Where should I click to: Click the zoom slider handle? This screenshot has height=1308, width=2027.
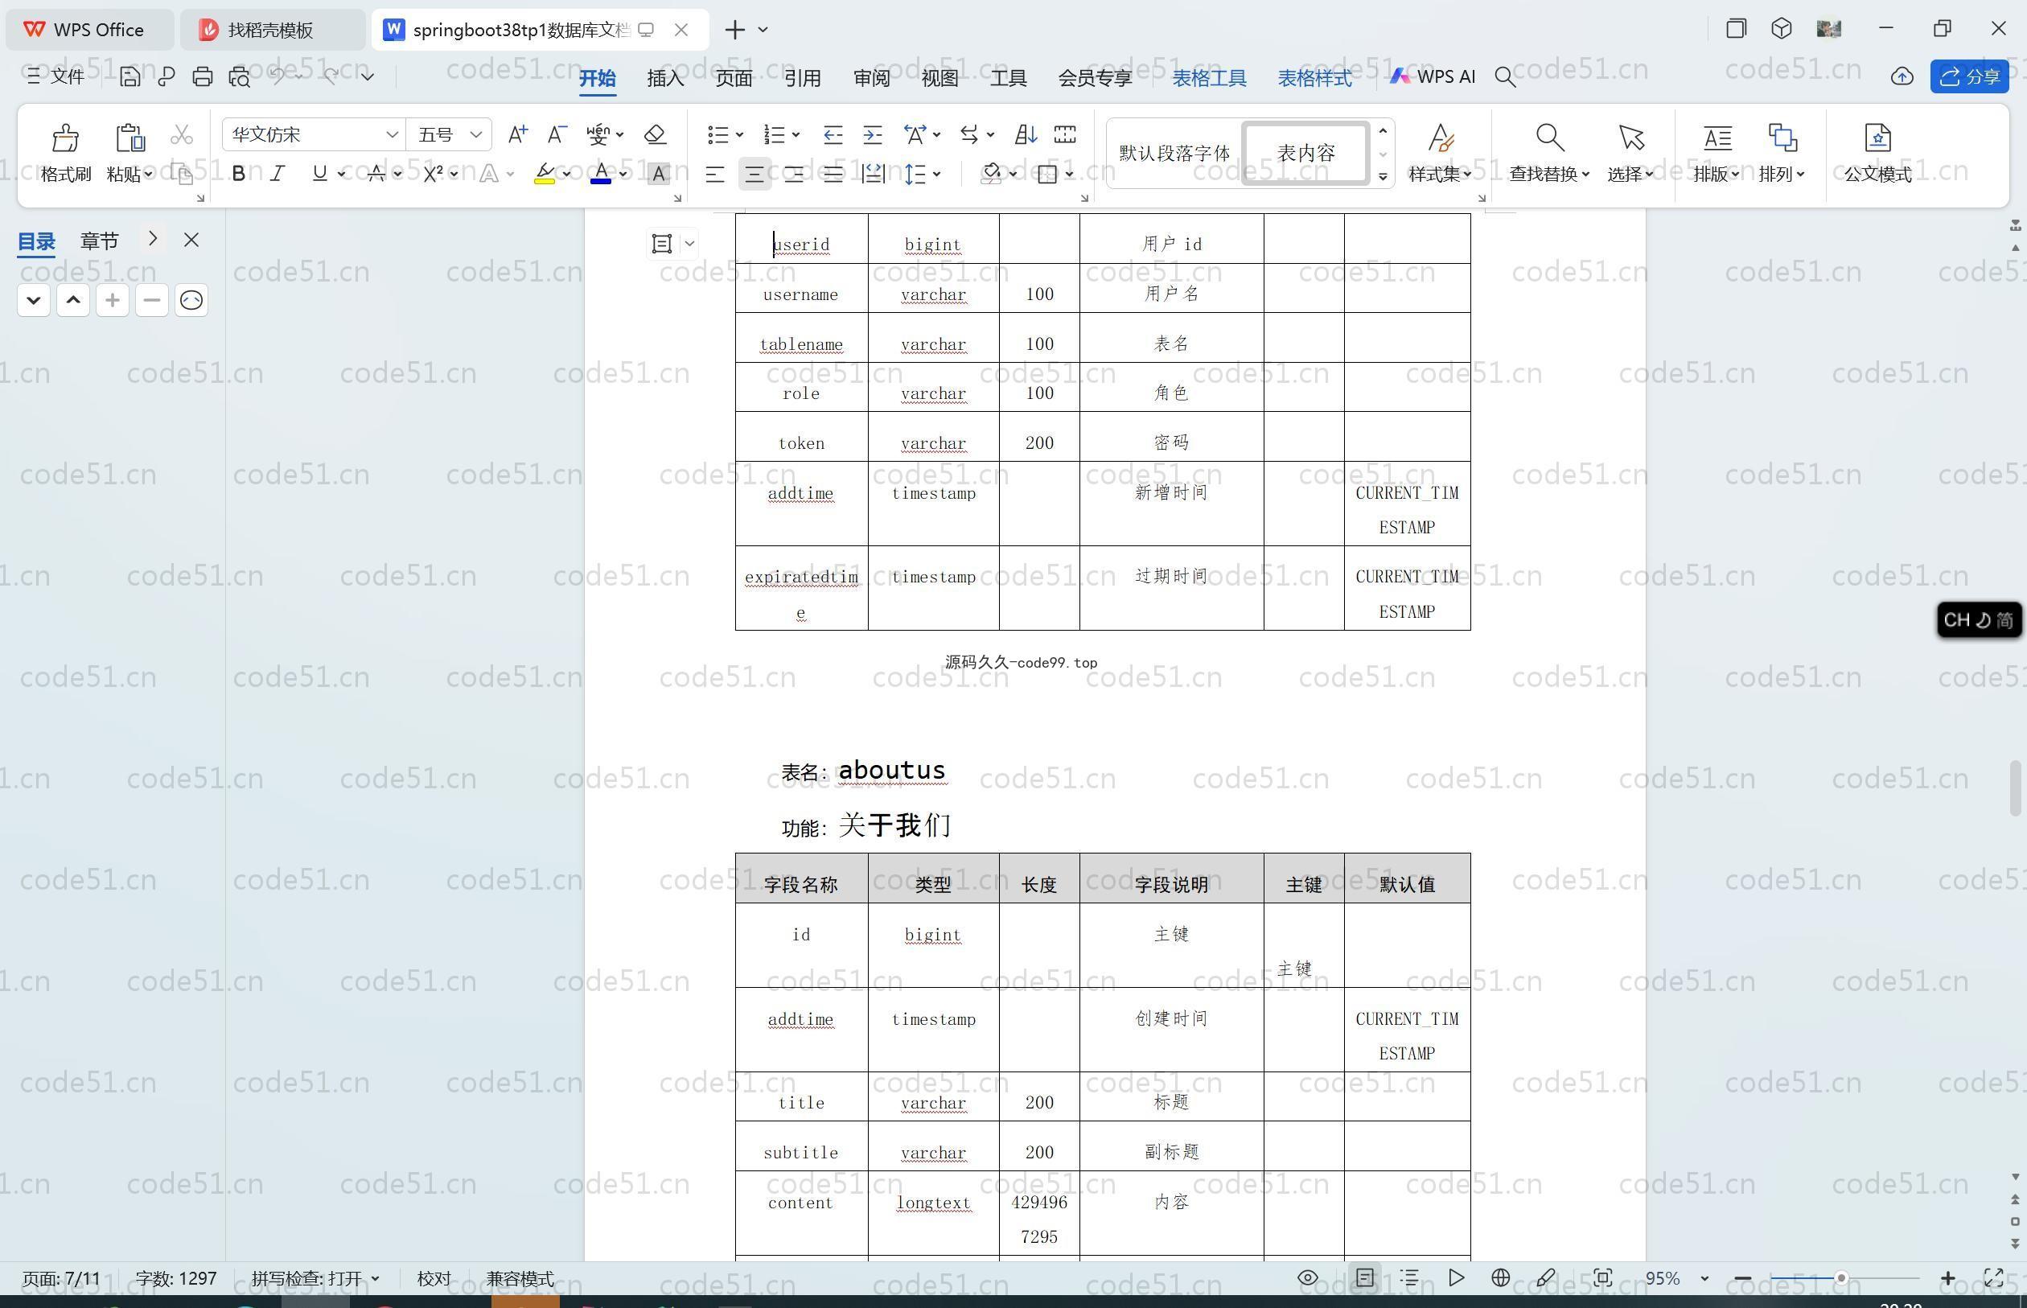pos(1841,1278)
